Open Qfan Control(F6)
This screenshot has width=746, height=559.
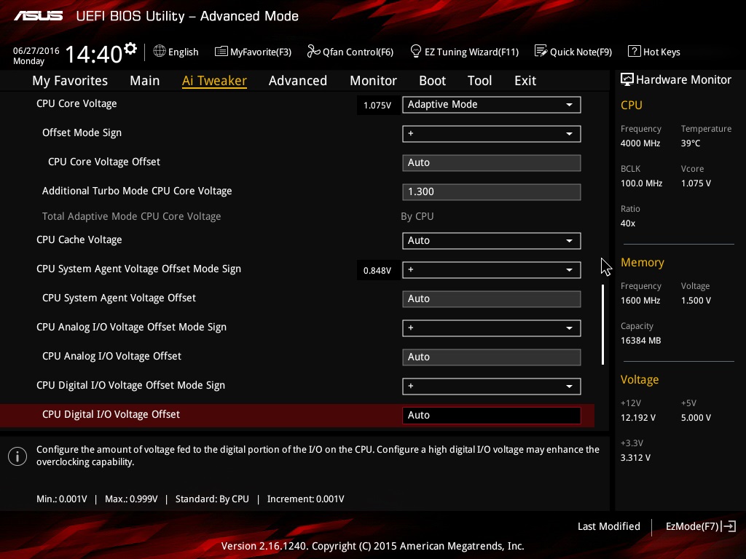pyautogui.click(x=350, y=52)
